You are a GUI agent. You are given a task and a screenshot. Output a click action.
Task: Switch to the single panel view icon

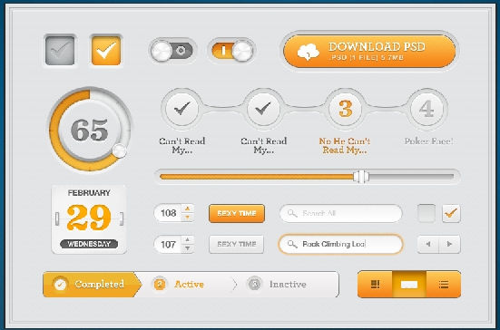(409, 284)
